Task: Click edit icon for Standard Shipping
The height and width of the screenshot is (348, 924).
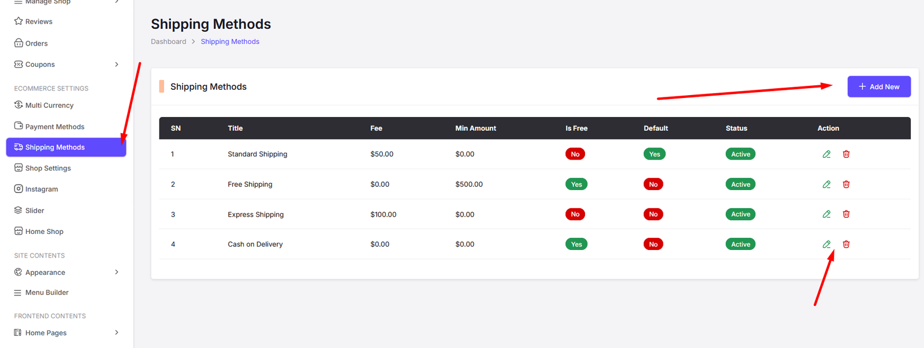Action: [826, 154]
